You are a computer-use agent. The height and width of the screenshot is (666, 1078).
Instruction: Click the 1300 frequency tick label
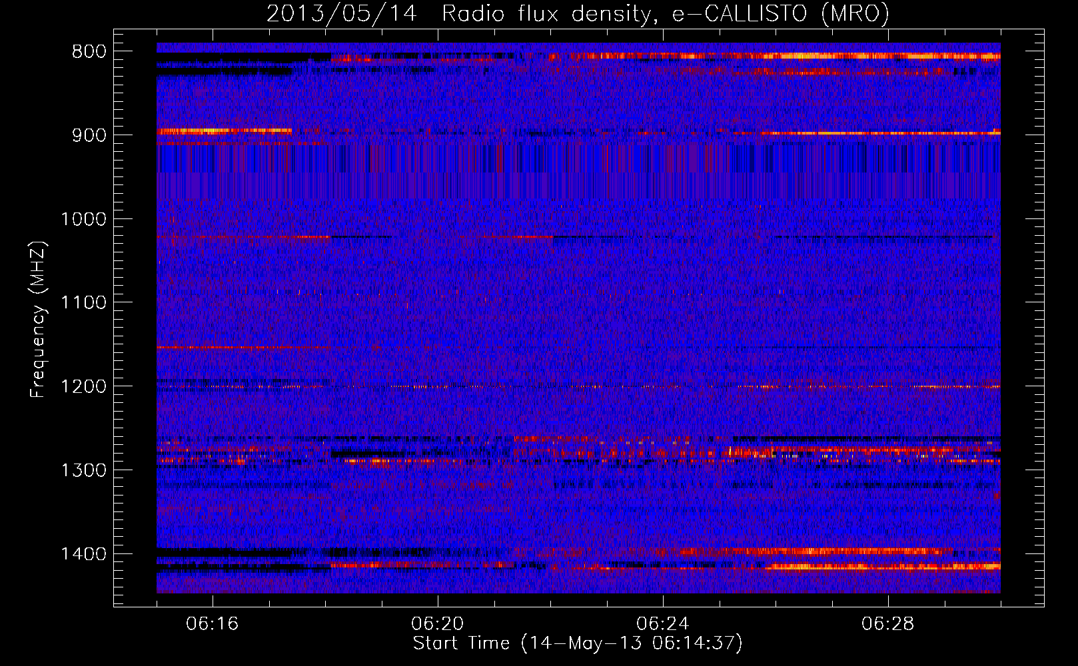point(83,470)
